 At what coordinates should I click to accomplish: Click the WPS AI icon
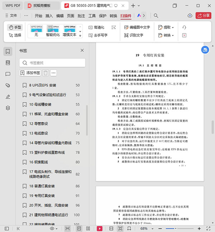139,15
